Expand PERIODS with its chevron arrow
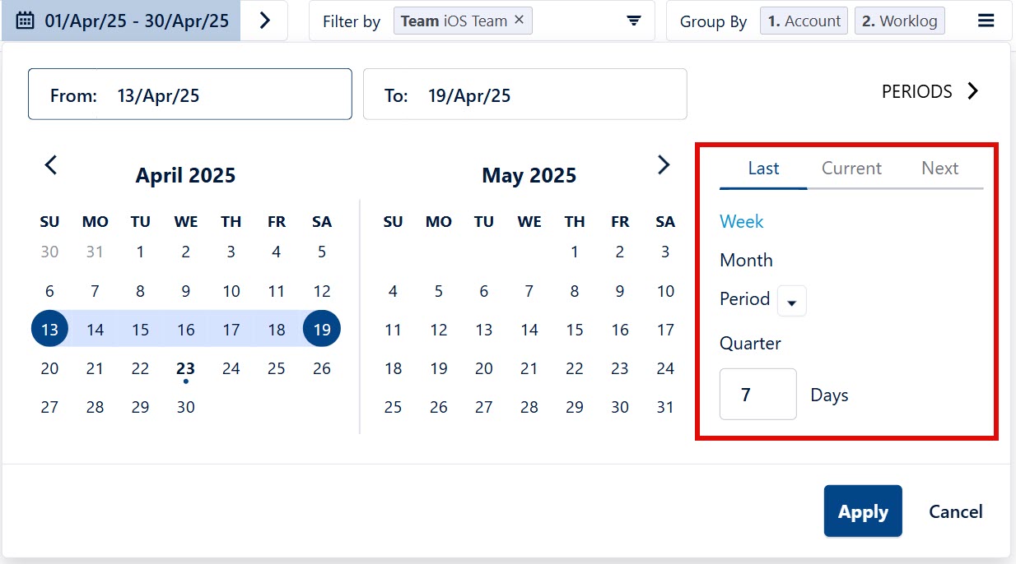The width and height of the screenshot is (1016, 564). tap(973, 91)
